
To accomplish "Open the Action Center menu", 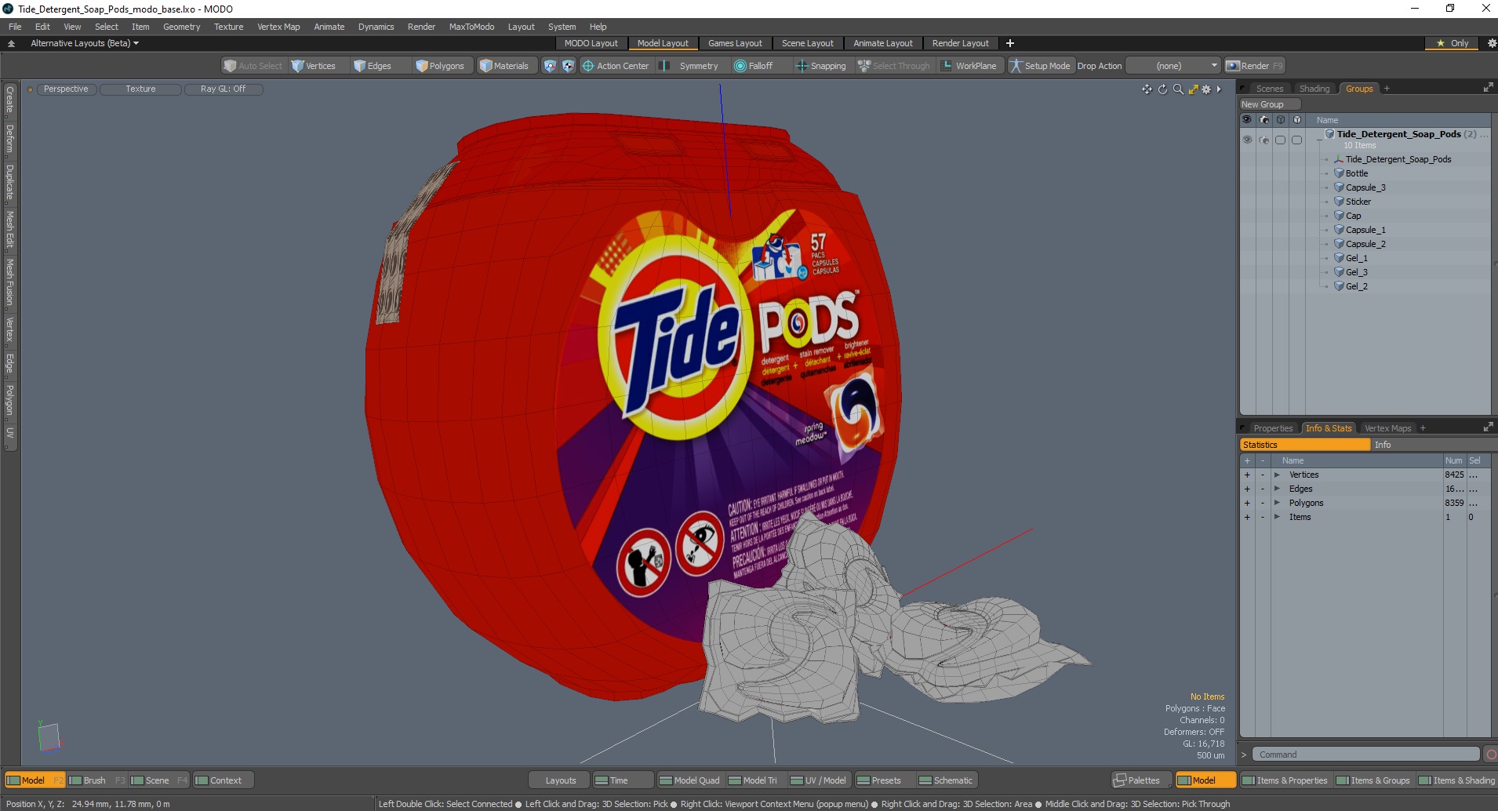I will (616, 66).
